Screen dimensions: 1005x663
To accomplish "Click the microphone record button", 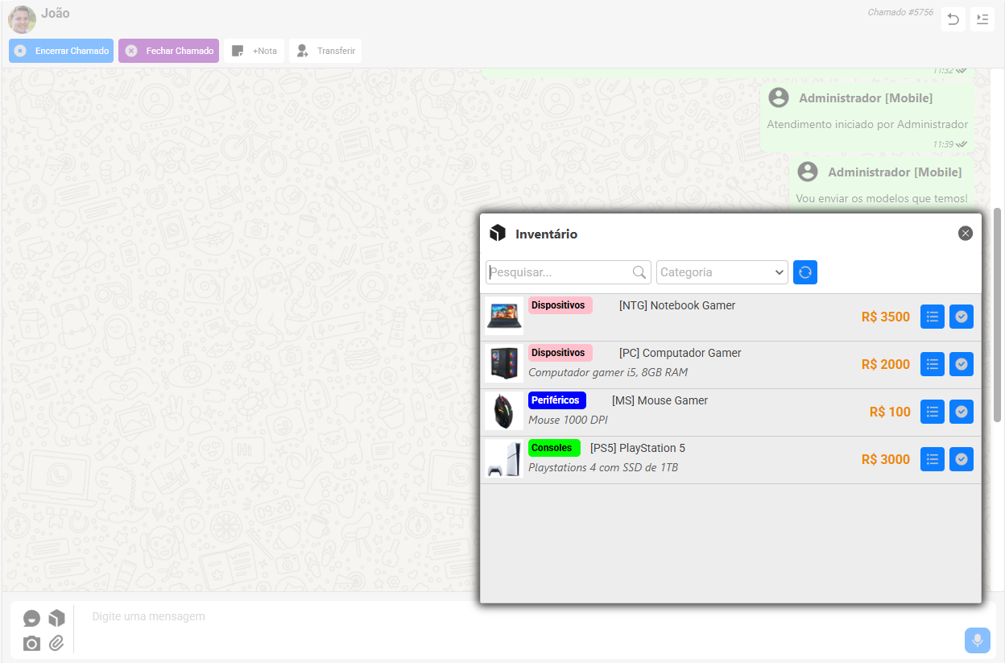I will [977, 640].
